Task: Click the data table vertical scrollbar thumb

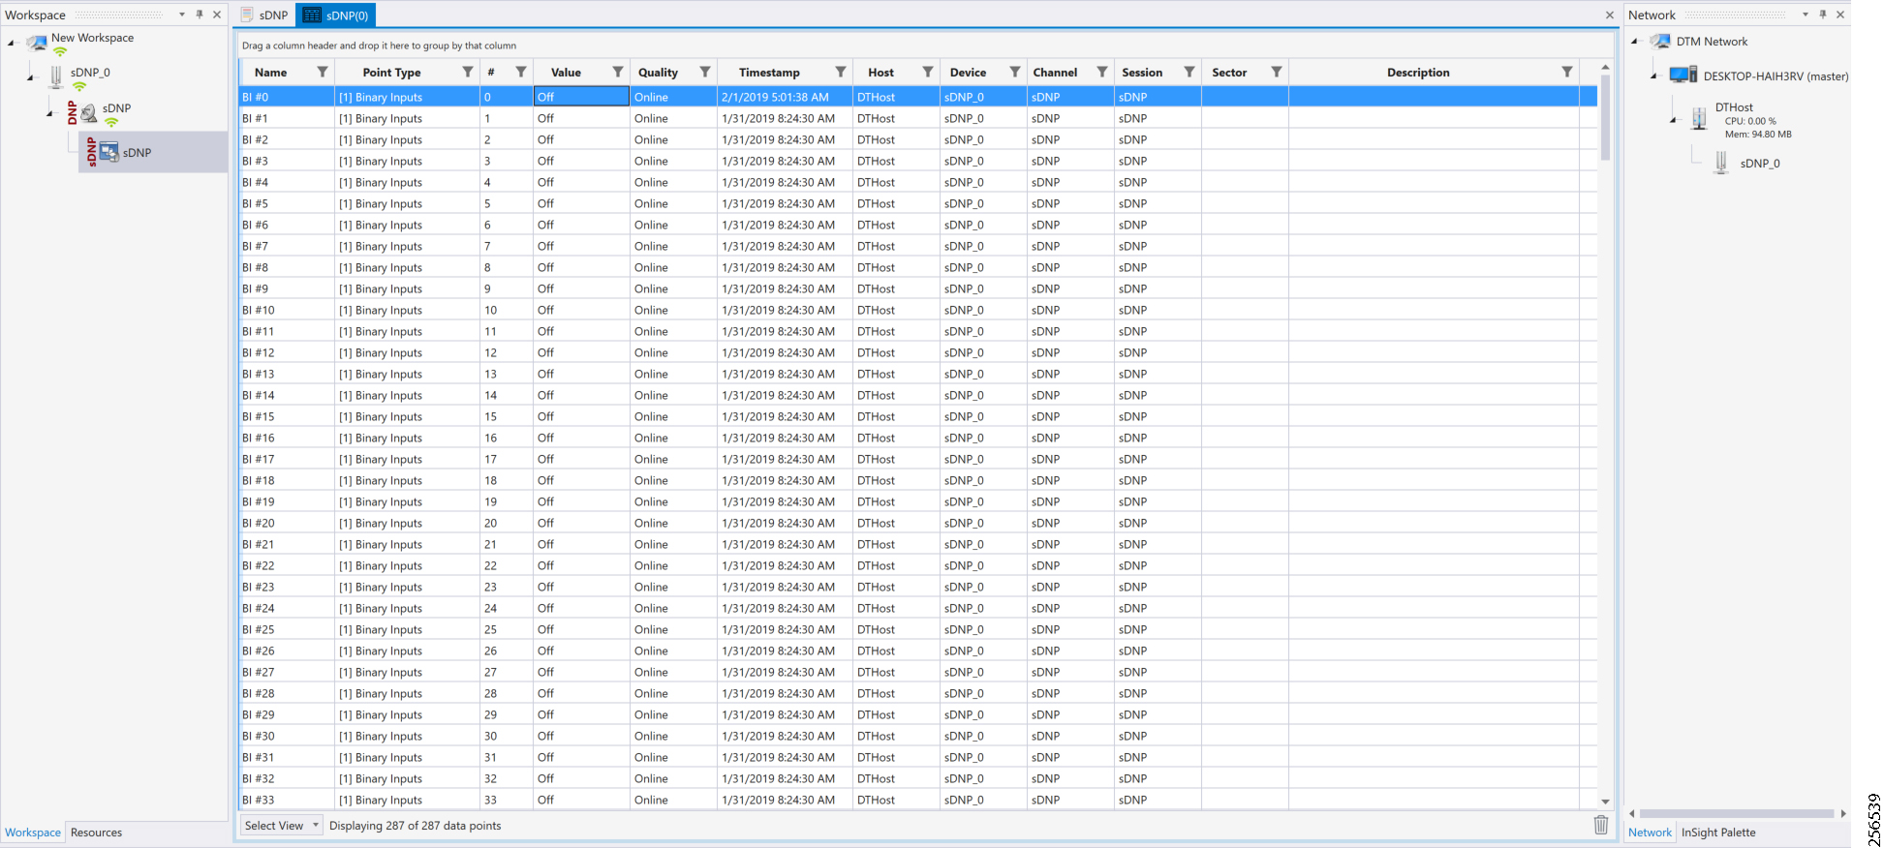Action: point(1605,117)
